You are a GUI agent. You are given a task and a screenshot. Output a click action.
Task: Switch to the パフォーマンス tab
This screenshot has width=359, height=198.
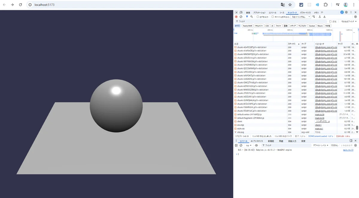(305, 13)
